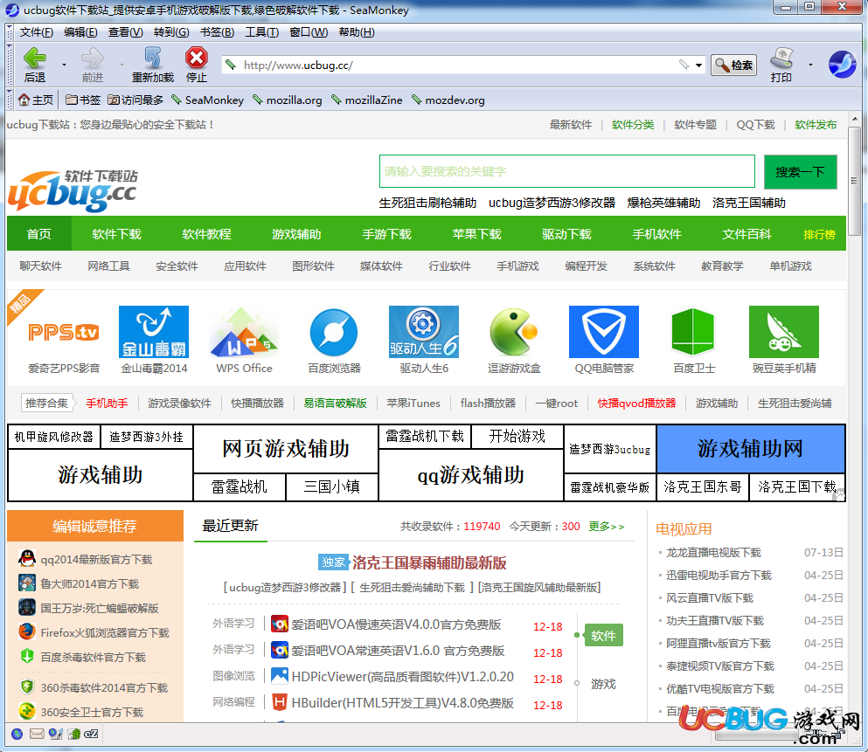Click 龙龙直播电视版下载 list entry
This screenshot has width=868, height=752.
(x=713, y=552)
